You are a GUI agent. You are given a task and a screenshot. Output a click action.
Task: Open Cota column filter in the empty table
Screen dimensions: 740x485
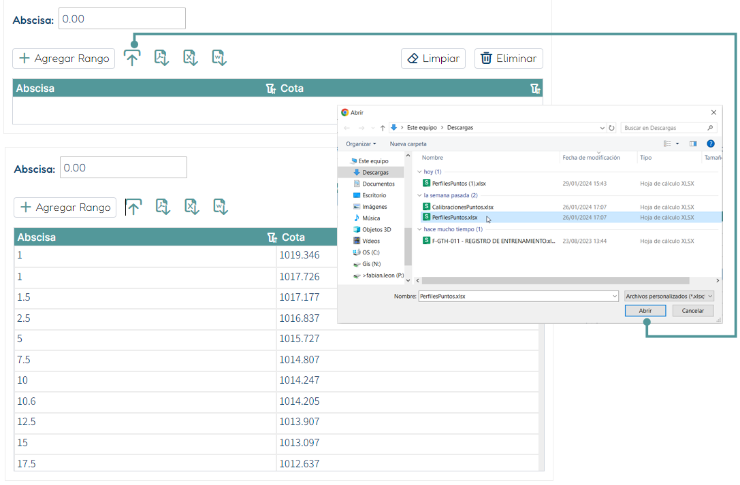coord(534,88)
